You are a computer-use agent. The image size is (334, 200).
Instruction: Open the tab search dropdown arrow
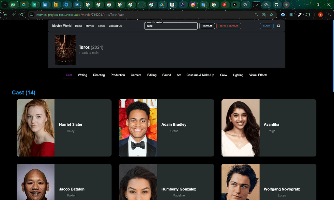tap(5, 5)
